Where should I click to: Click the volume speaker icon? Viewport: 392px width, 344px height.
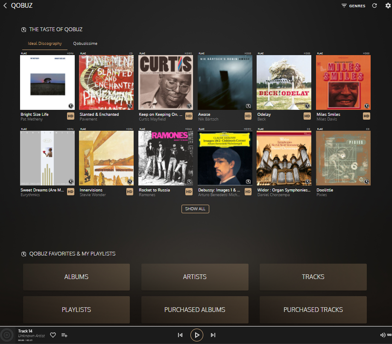pyautogui.click(x=383, y=335)
